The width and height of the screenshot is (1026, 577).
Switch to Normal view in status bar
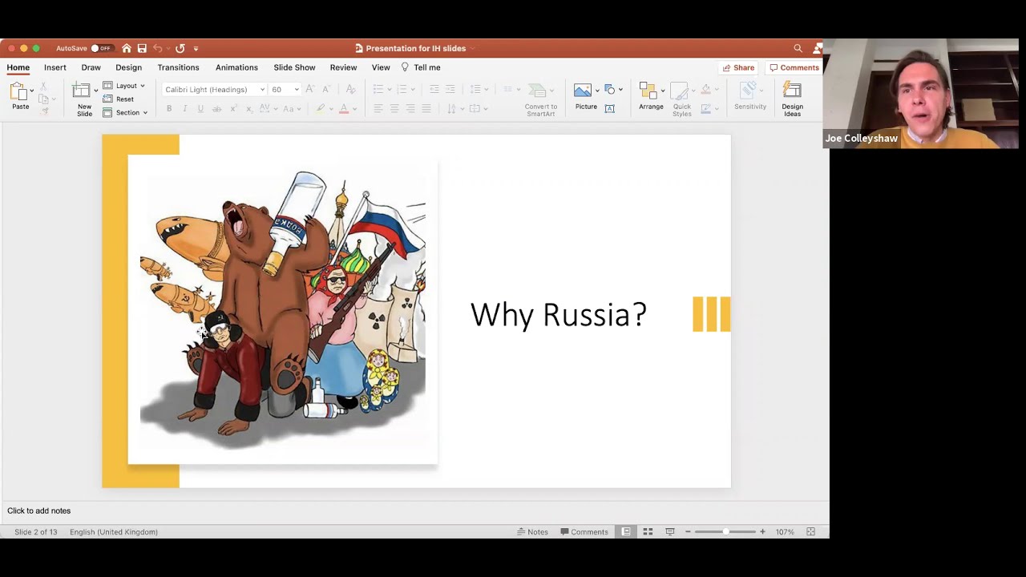626,532
